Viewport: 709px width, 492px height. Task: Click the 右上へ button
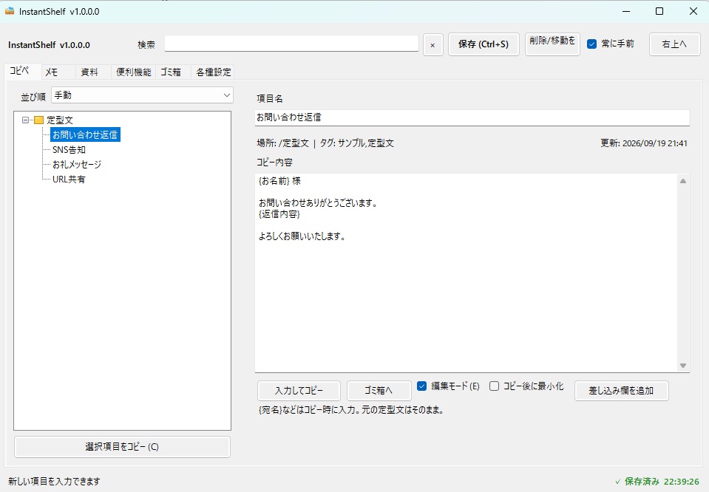click(675, 44)
